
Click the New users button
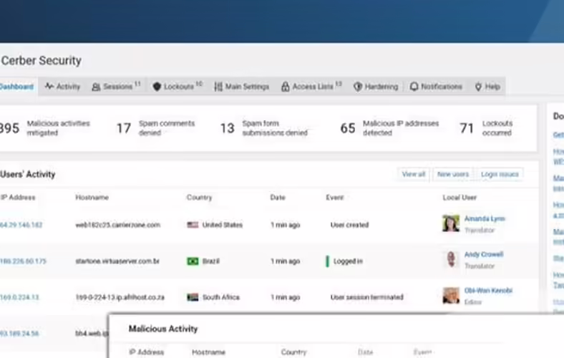pos(453,175)
